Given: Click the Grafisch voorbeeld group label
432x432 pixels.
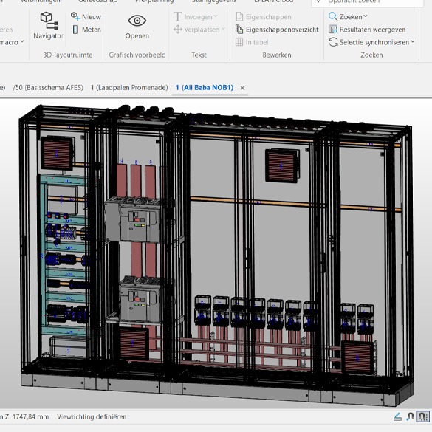Looking at the screenshot, I should click(x=137, y=55).
